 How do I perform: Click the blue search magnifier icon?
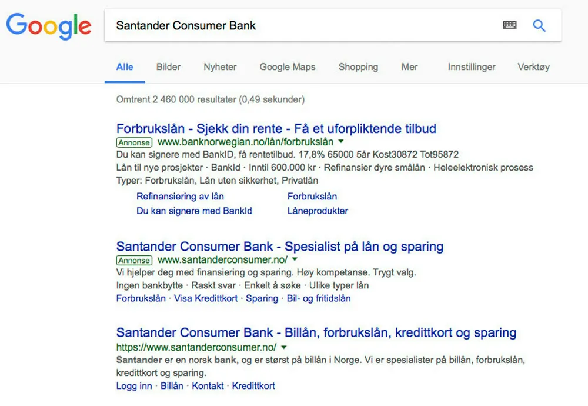tap(539, 25)
